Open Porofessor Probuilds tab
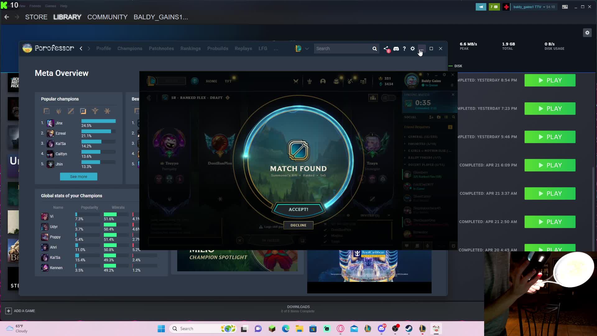Image resolution: width=597 pixels, height=336 pixels. pos(218,49)
